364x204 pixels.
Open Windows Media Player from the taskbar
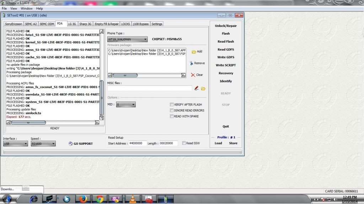point(66,199)
